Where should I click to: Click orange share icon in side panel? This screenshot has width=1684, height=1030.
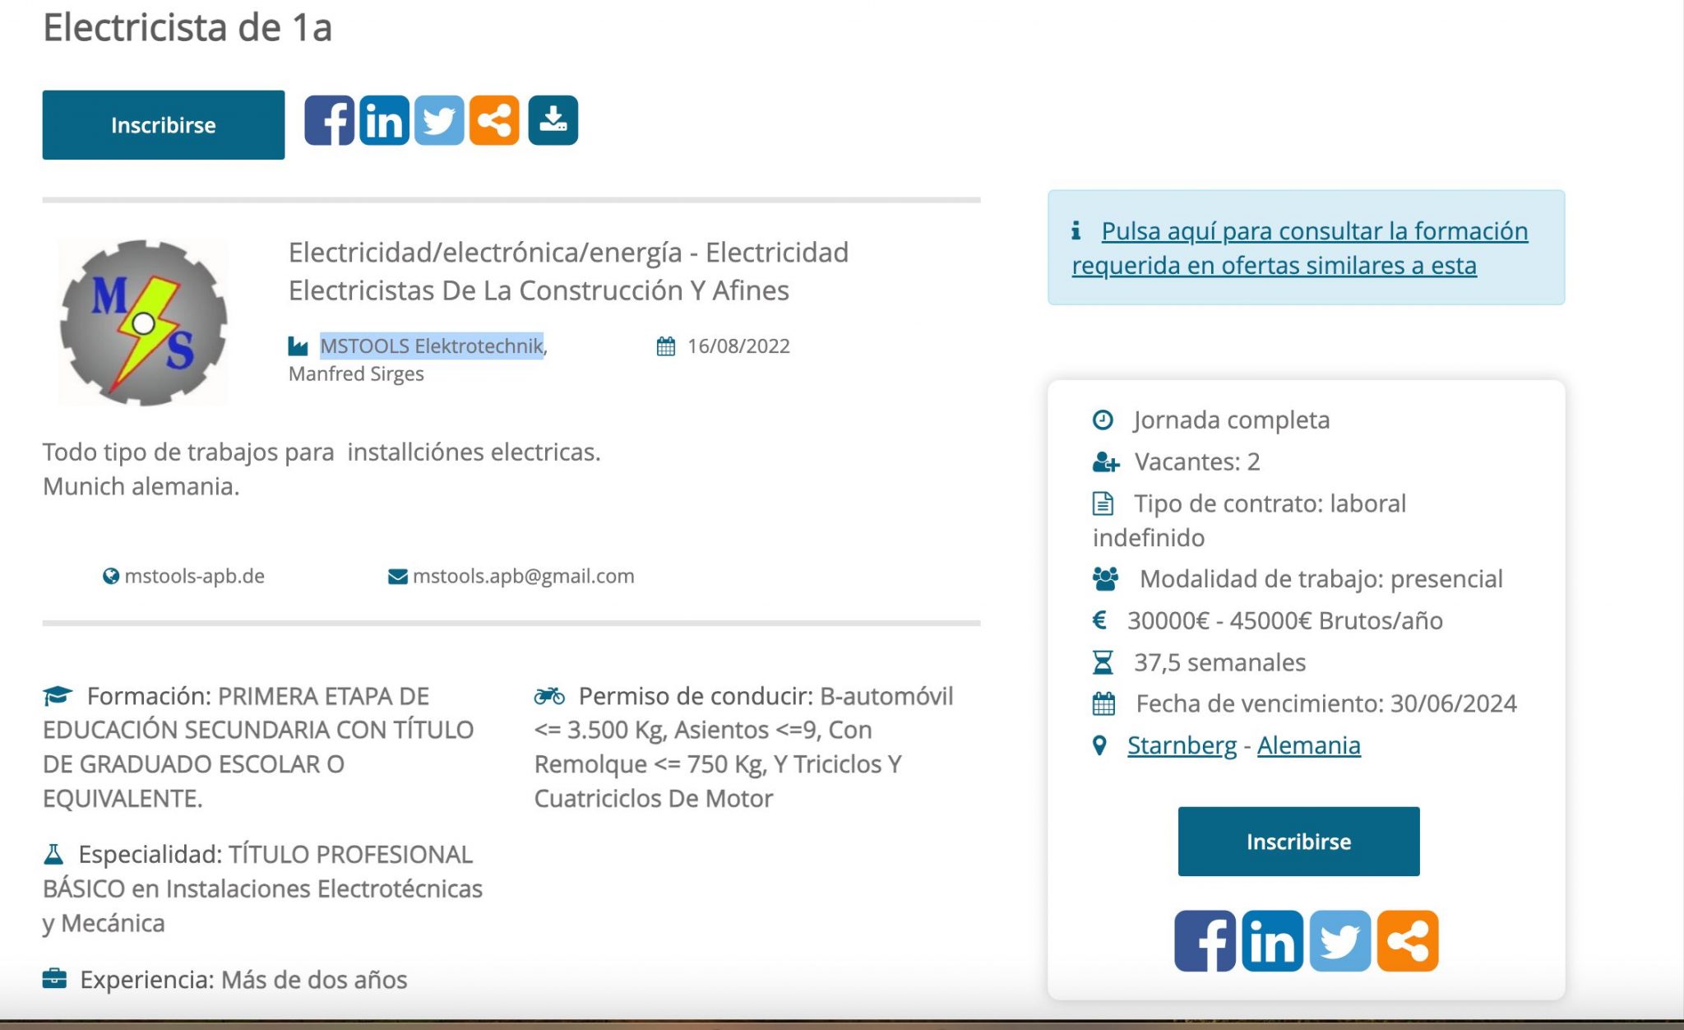pyautogui.click(x=1407, y=940)
